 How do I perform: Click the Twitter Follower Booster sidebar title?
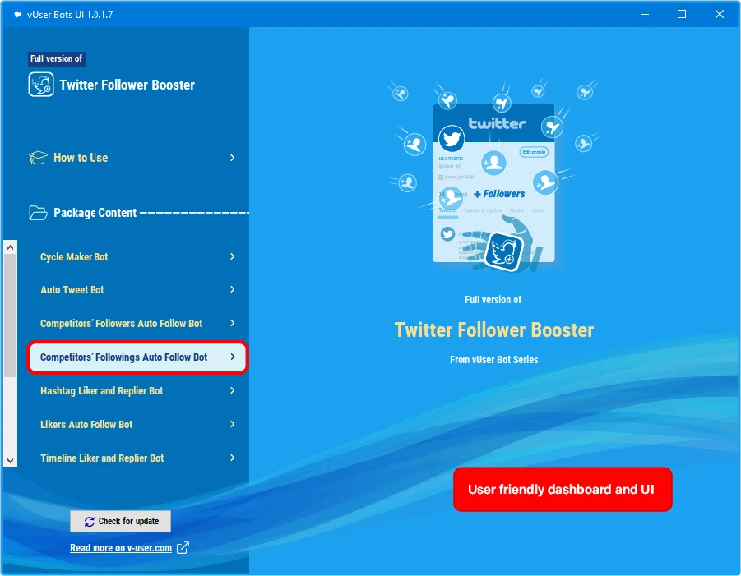(x=127, y=85)
